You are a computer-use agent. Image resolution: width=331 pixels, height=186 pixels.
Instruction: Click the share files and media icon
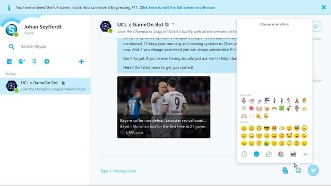pos(285,170)
